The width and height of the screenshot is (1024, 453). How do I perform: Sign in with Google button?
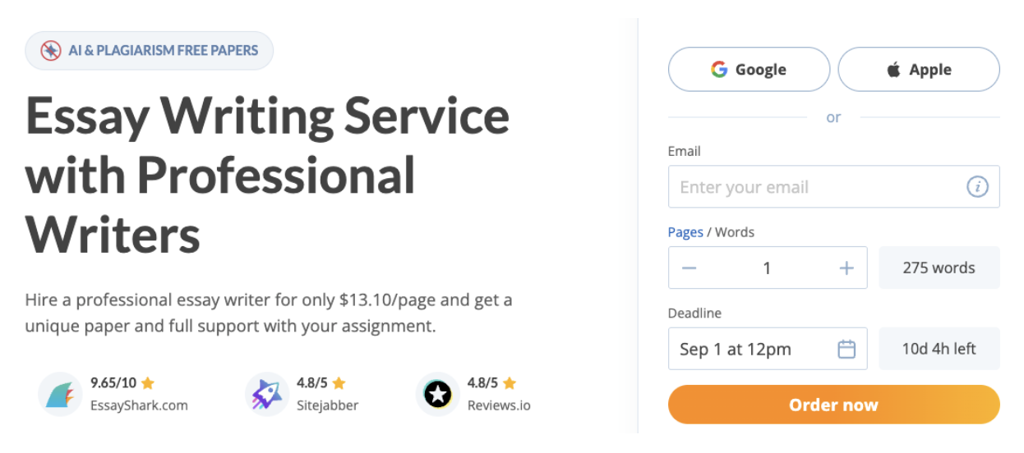749,70
